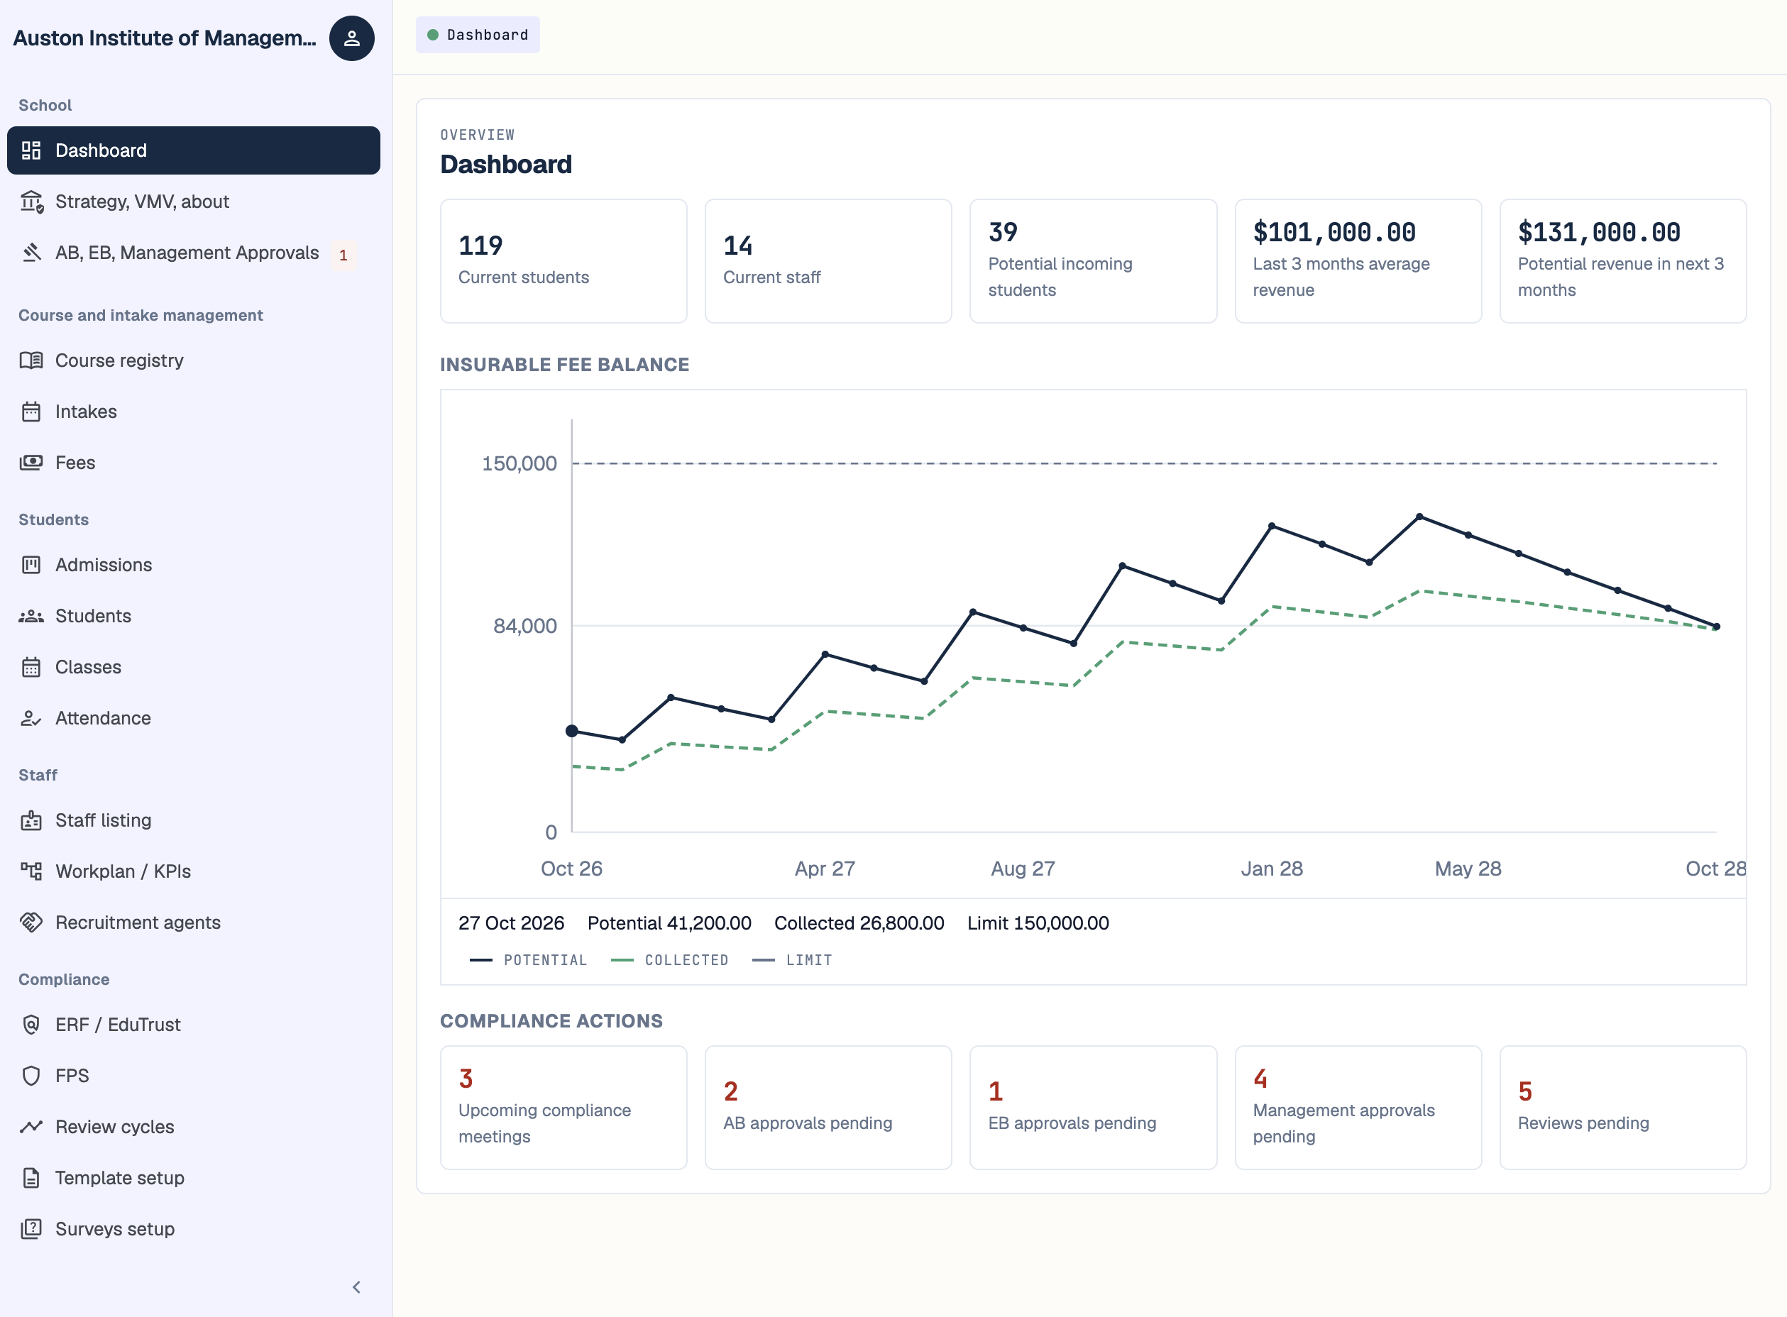
Task: Click the Intakes calendar icon
Action: click(31, 412)
